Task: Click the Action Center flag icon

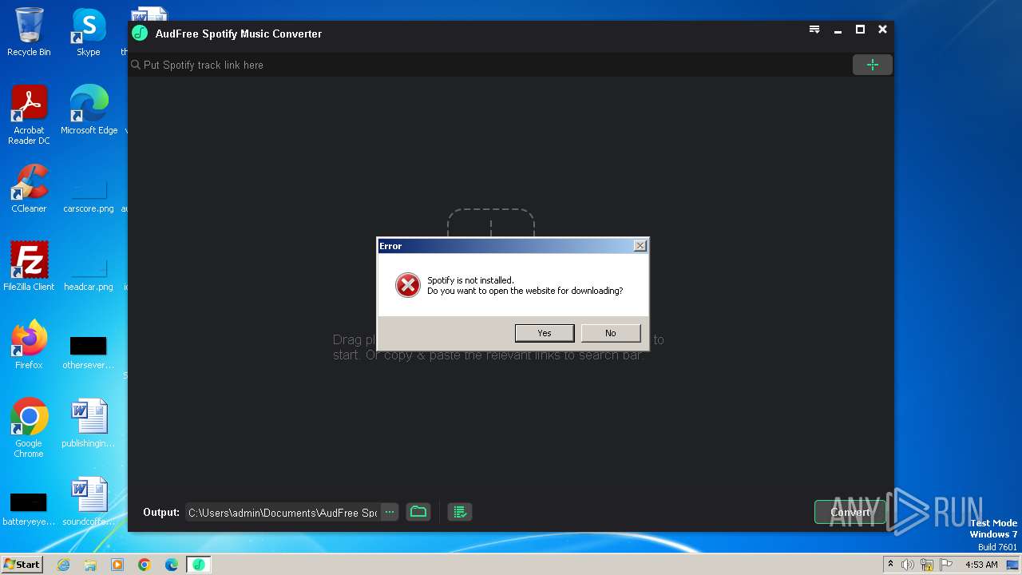Action: click(x=946, y=565)
